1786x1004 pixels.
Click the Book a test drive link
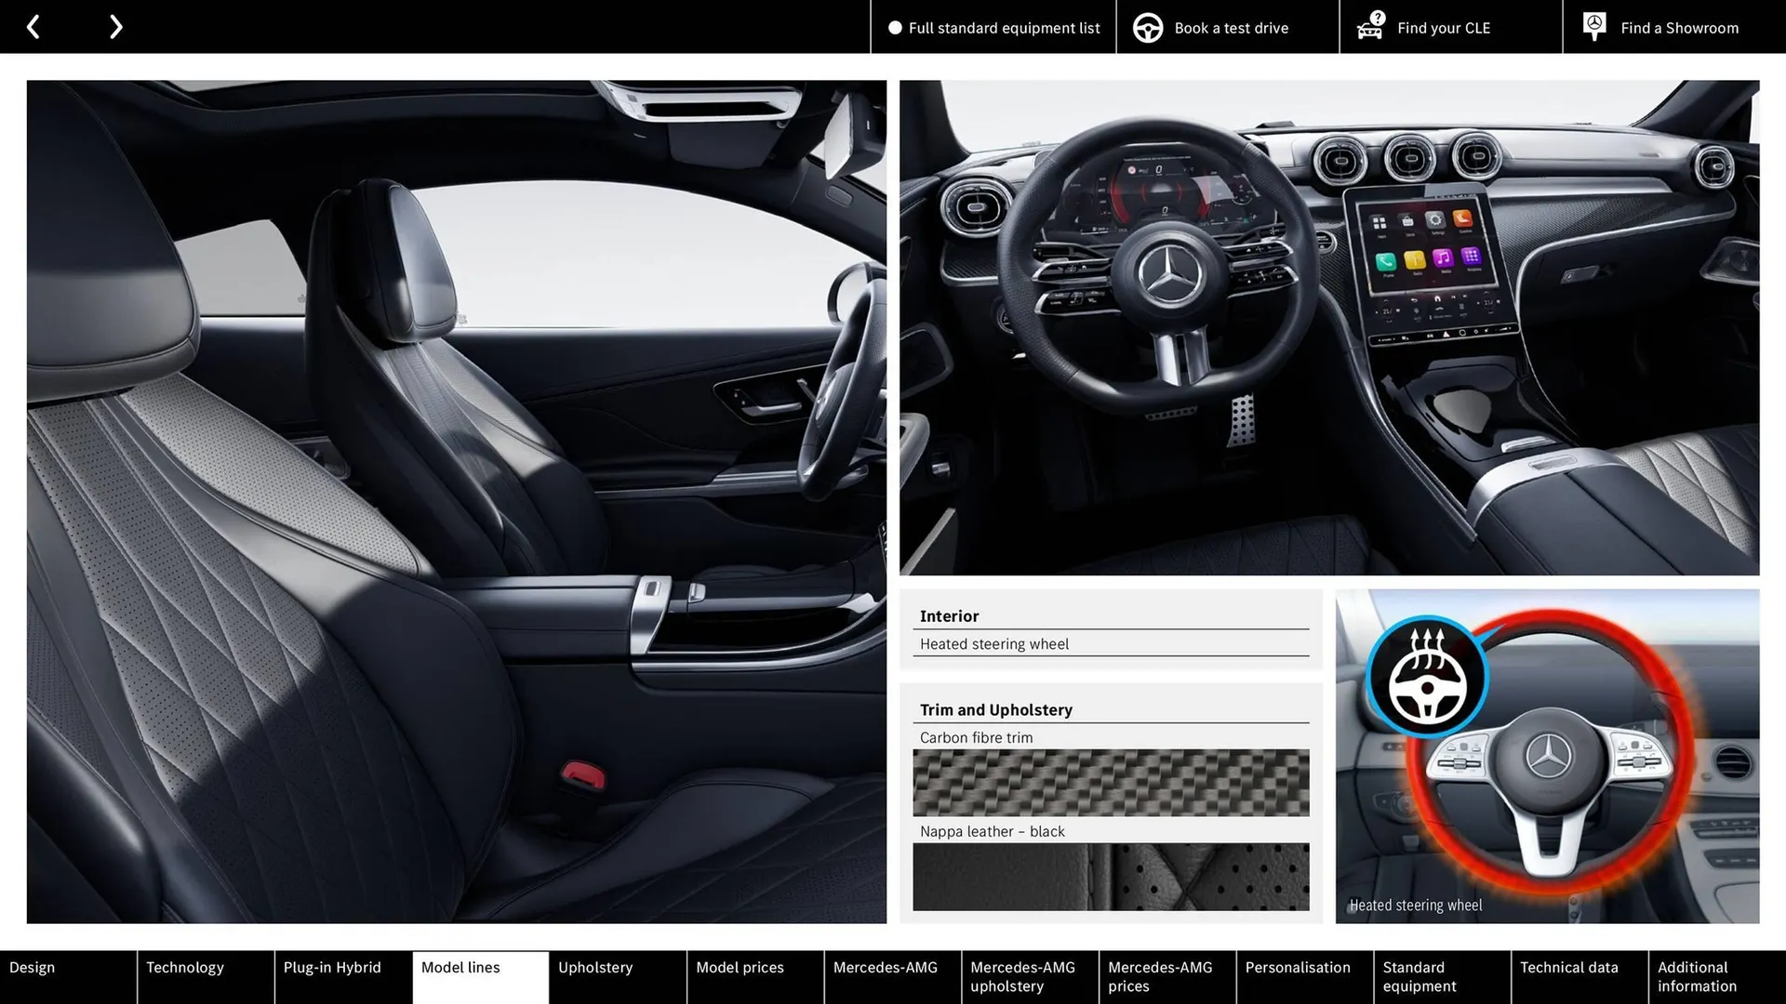1231,28
